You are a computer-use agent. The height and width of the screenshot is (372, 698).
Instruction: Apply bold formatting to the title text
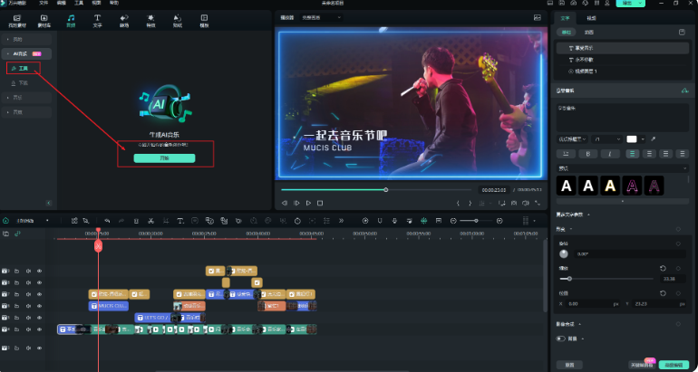(x=588, y=154)
